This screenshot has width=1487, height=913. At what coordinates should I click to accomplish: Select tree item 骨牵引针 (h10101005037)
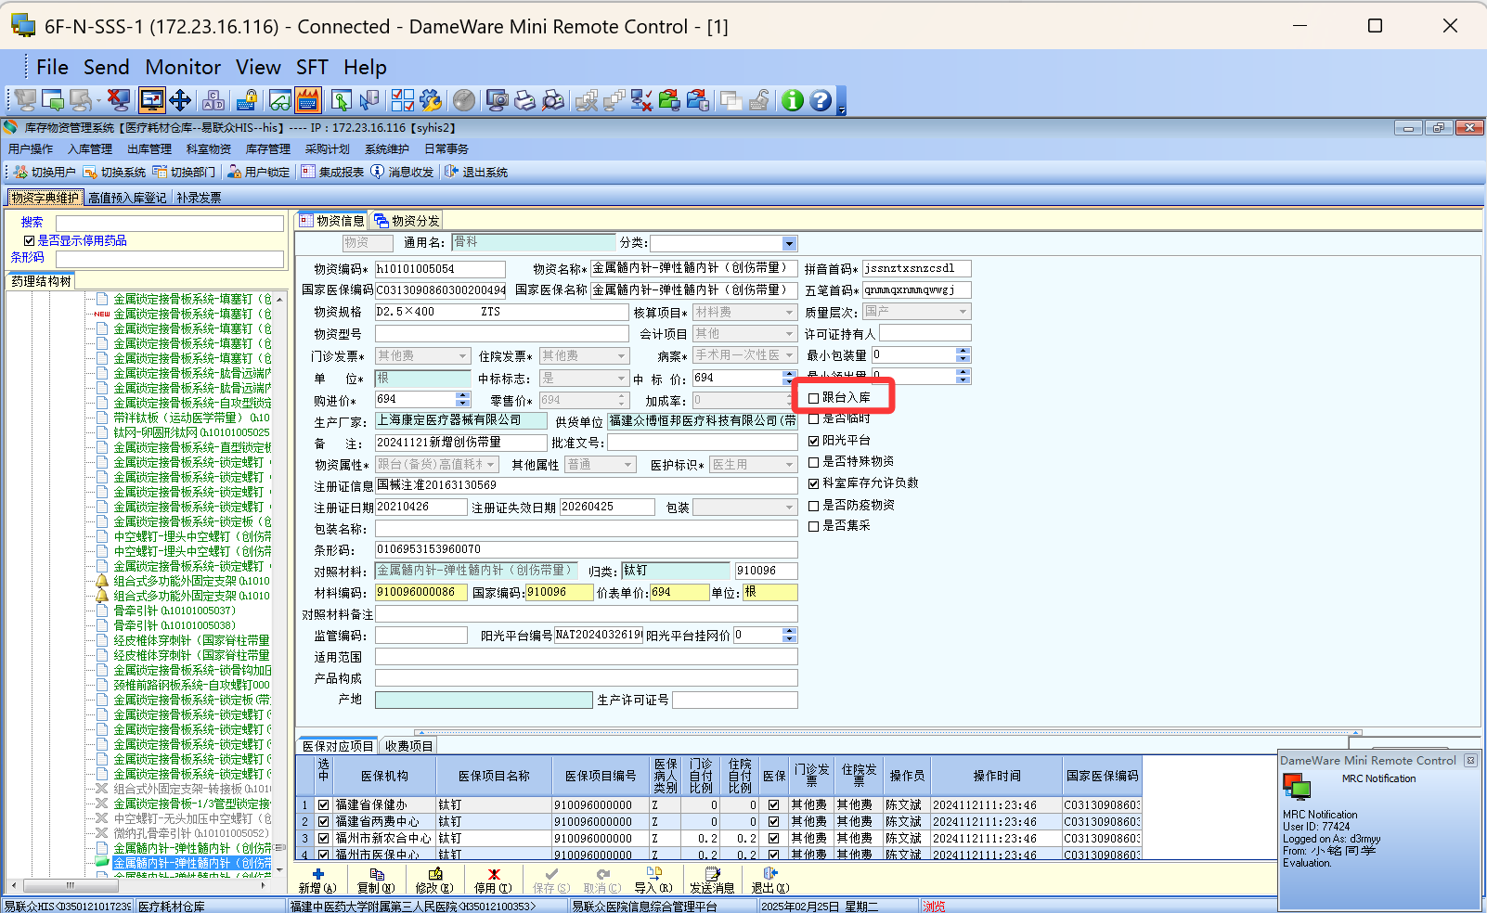coord(175,611)
